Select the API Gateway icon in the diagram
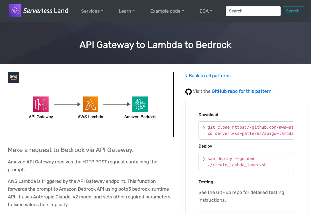311x214 pixels. tap(41, 104)
